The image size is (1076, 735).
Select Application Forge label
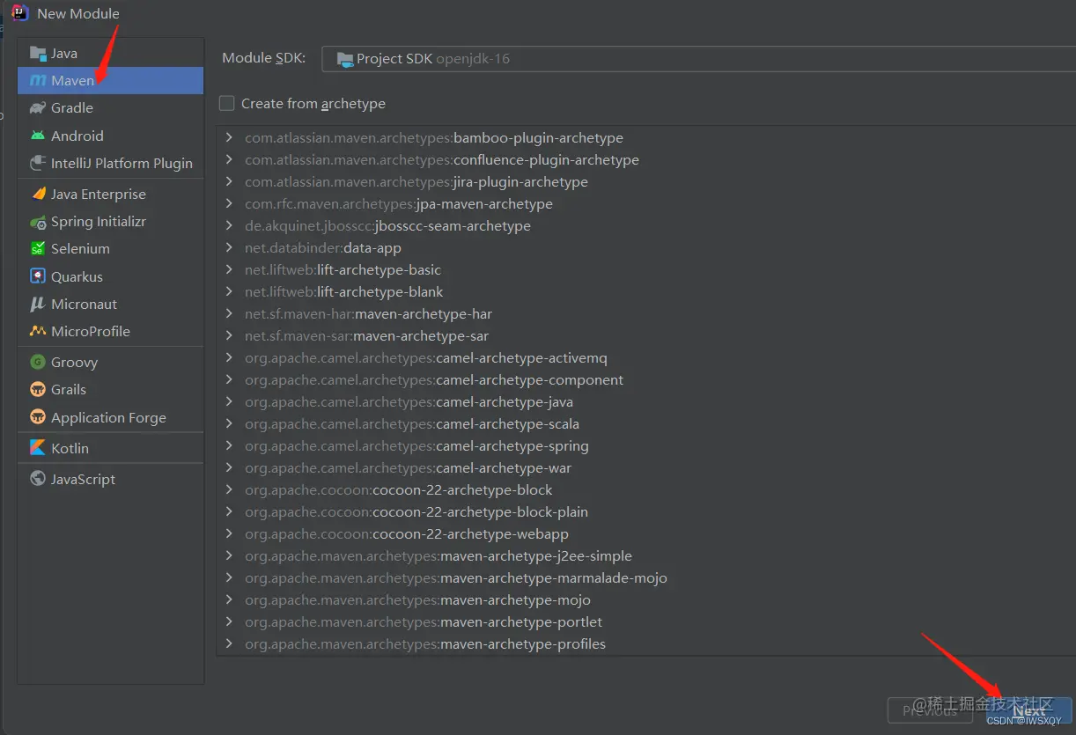[108, 417]
